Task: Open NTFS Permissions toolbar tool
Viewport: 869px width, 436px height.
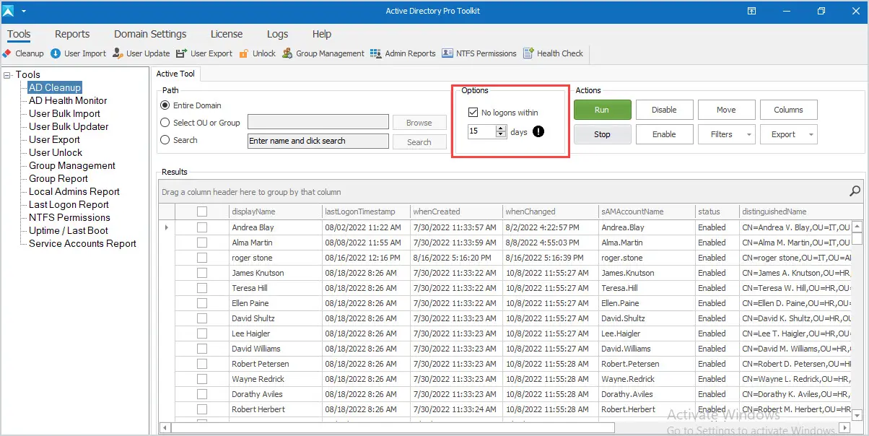Action: coord(479,53)
